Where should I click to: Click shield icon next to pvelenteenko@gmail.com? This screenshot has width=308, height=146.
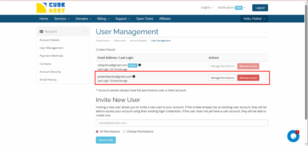134,77
